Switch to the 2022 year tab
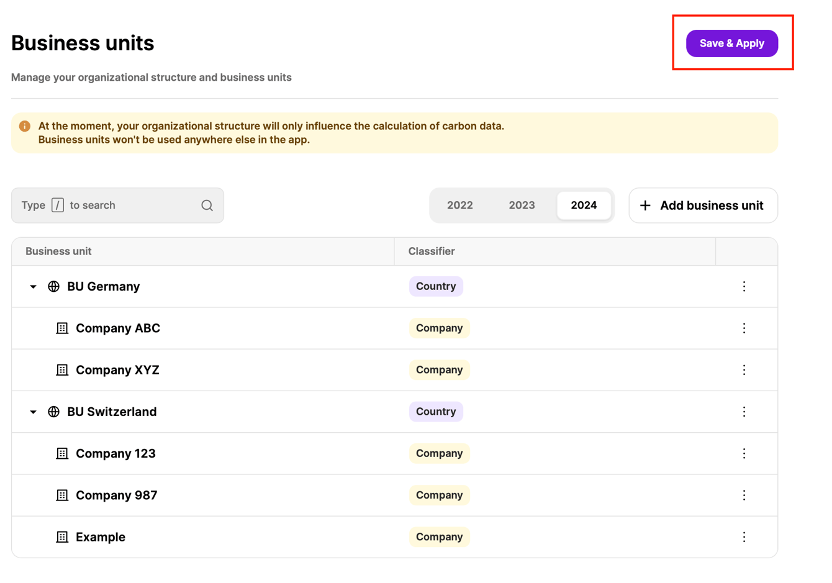The height and width of the screenshot is (583, 832). tap(459, 206)
